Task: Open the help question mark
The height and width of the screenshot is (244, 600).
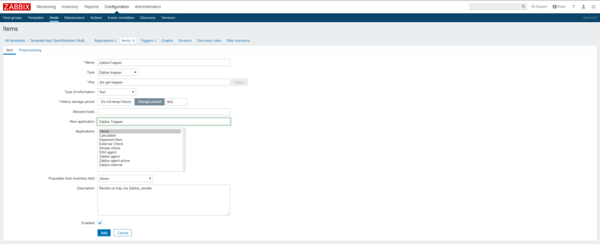Action: coord(574,6)
